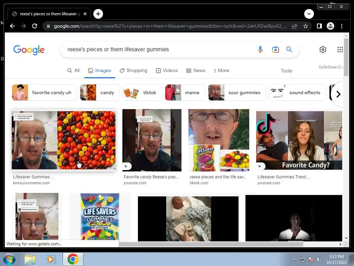This screenshot has width=354, height=266.
Task: Open the SafeSearch setting
Action: click(330, 67)
